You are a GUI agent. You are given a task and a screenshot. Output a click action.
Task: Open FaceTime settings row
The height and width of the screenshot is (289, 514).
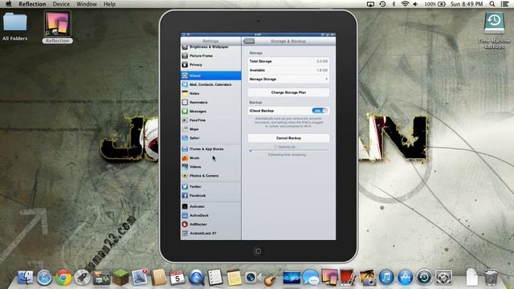pos(210,120)
